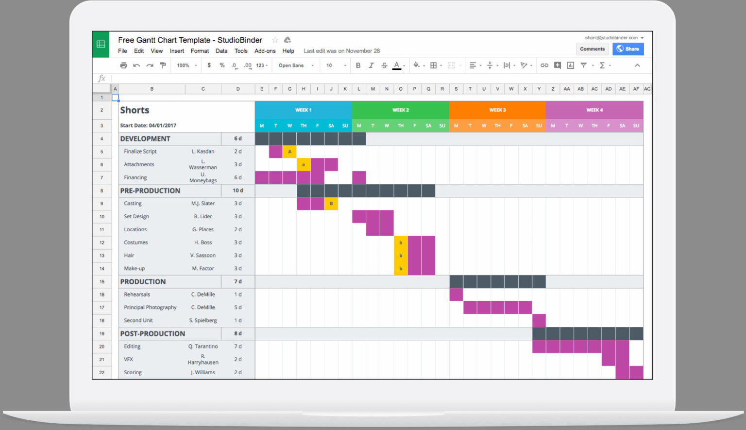Click the Add to Drive icon beside the title

click(288, 40)
